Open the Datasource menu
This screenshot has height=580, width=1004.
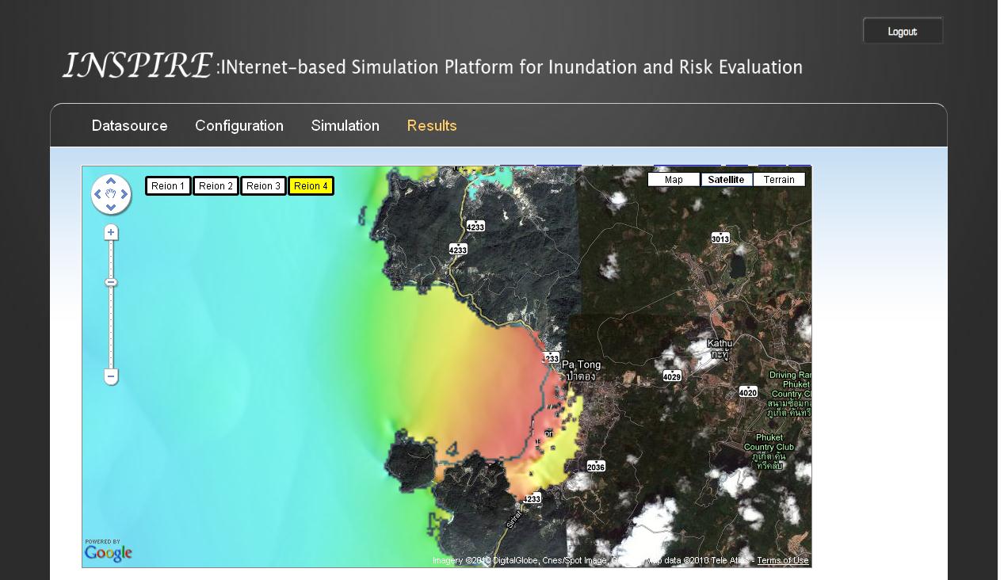tap(130, 126)
